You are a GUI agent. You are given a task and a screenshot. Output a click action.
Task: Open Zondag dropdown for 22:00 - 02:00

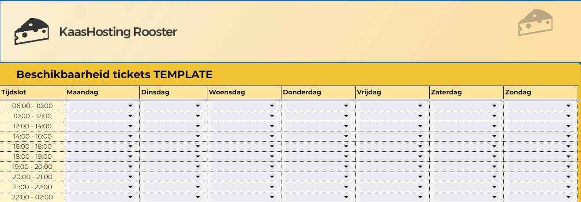pos(569,197)
